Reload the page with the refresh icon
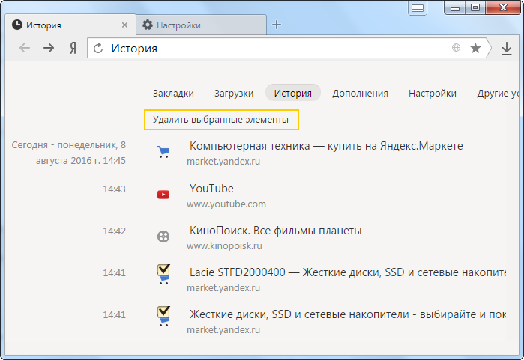The image size is (524, 360). point(98,49)
